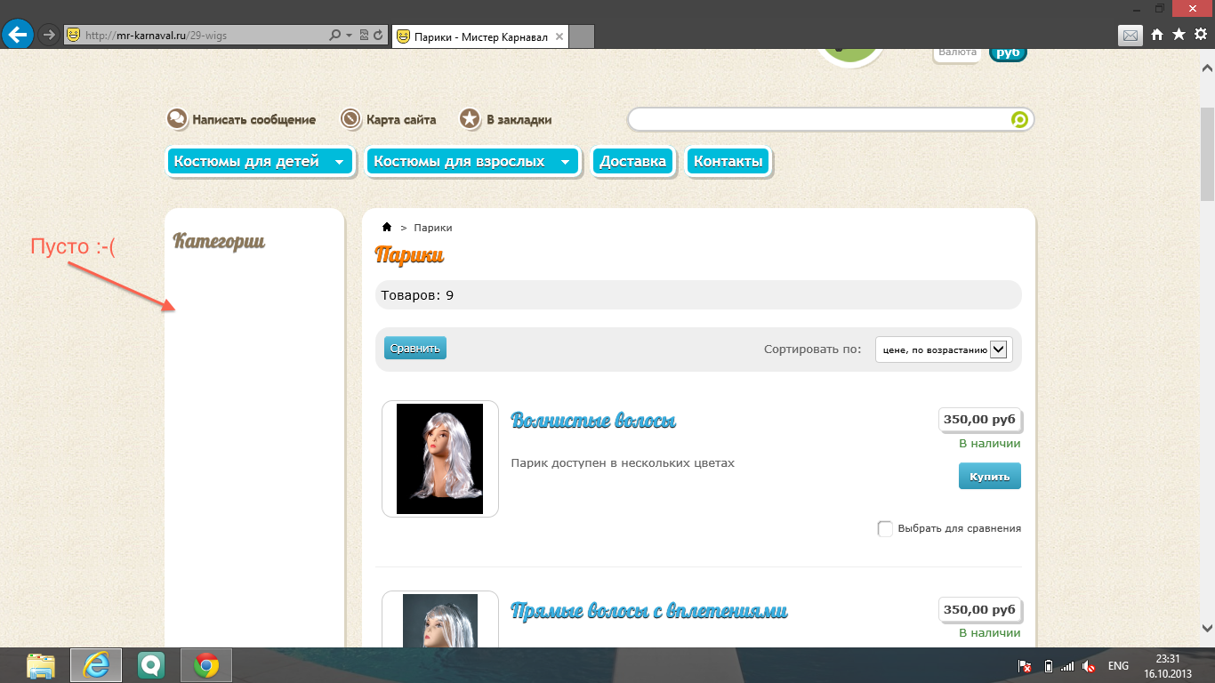Focus the site search input field
Image resolution: width=1215 pixels, height=683 pixels.
(x=820, y=119)
